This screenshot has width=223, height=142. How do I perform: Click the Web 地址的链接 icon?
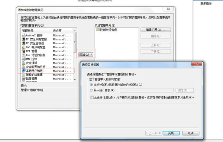point(24,55)
